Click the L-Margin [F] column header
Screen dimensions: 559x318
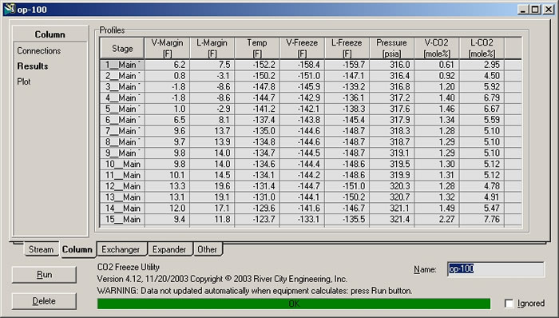click(212, 48)
